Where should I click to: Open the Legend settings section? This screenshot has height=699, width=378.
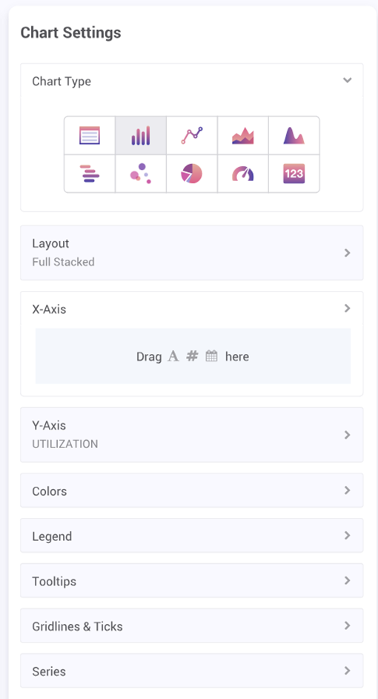192,536
